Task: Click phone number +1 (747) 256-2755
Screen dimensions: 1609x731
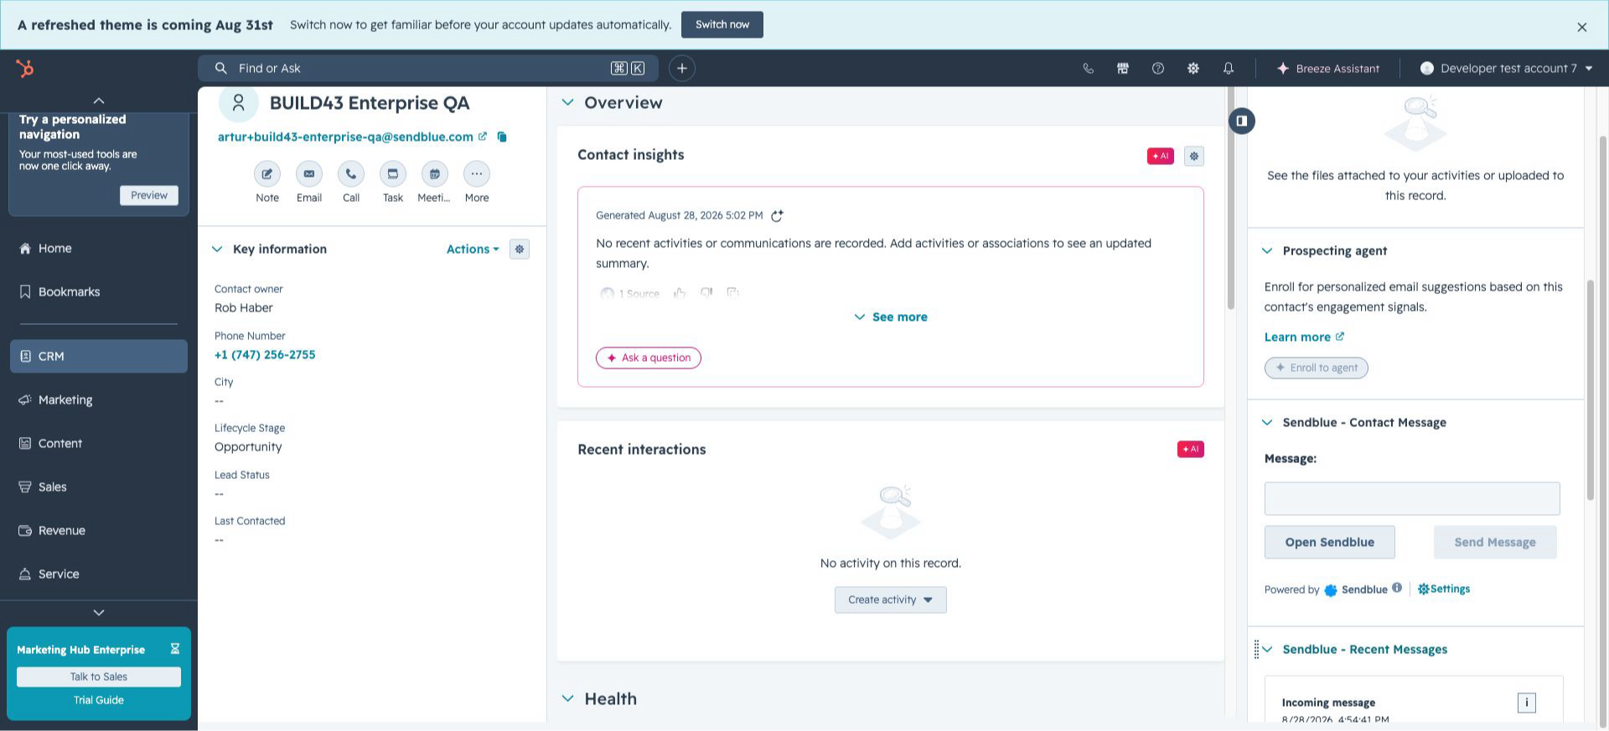Action: (x=265, y=355)
